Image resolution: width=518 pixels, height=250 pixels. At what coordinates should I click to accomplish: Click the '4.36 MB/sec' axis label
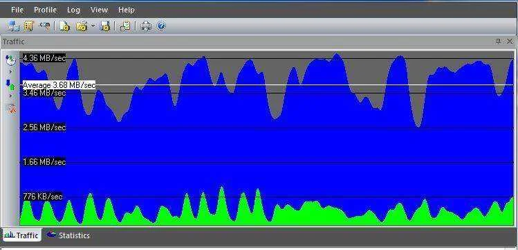pyautogui.click(x=44, y=58)
